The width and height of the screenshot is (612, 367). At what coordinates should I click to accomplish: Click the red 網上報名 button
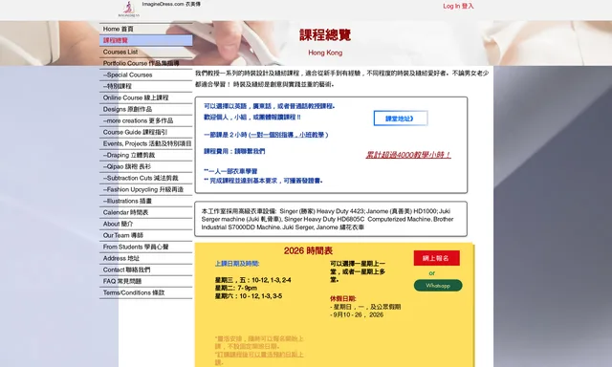tap(436, 258)
